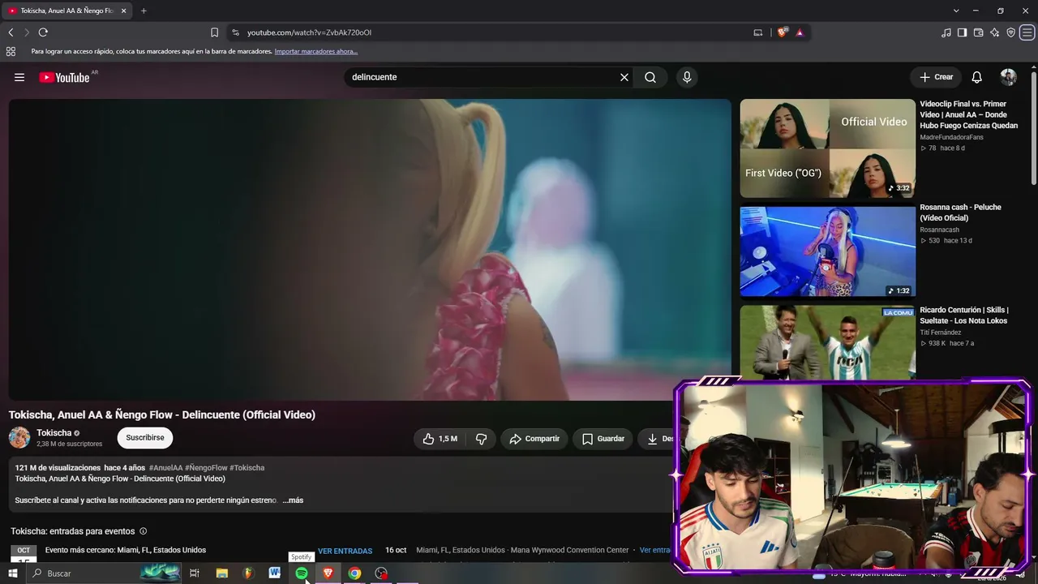Open the Rosanna cash - Peluche video title

(x=961, y=213)
